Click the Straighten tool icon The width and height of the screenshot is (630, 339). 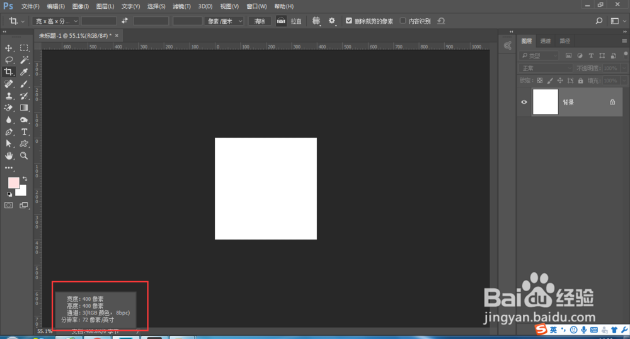(281, 21)
